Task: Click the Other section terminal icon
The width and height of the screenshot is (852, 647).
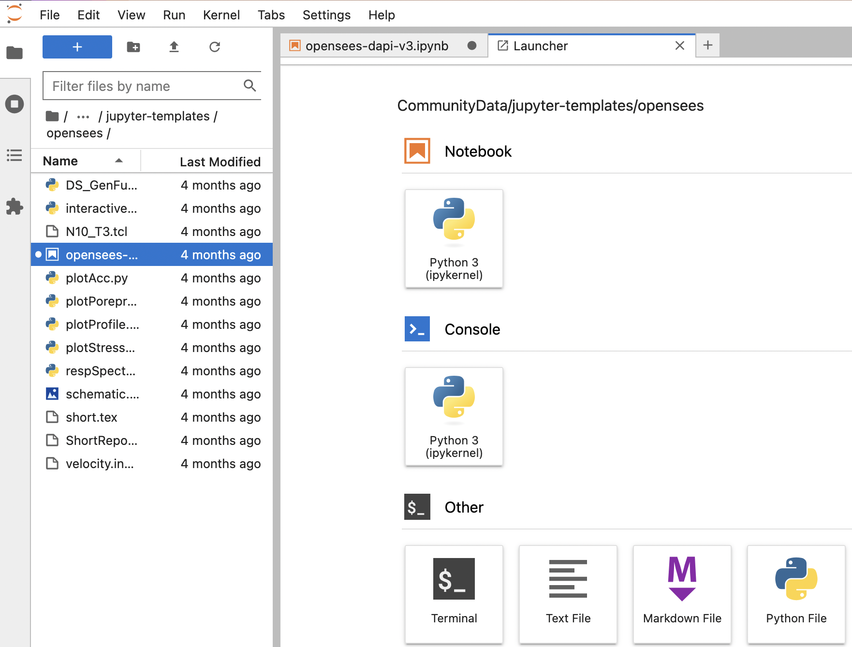Action: (417, 507)
